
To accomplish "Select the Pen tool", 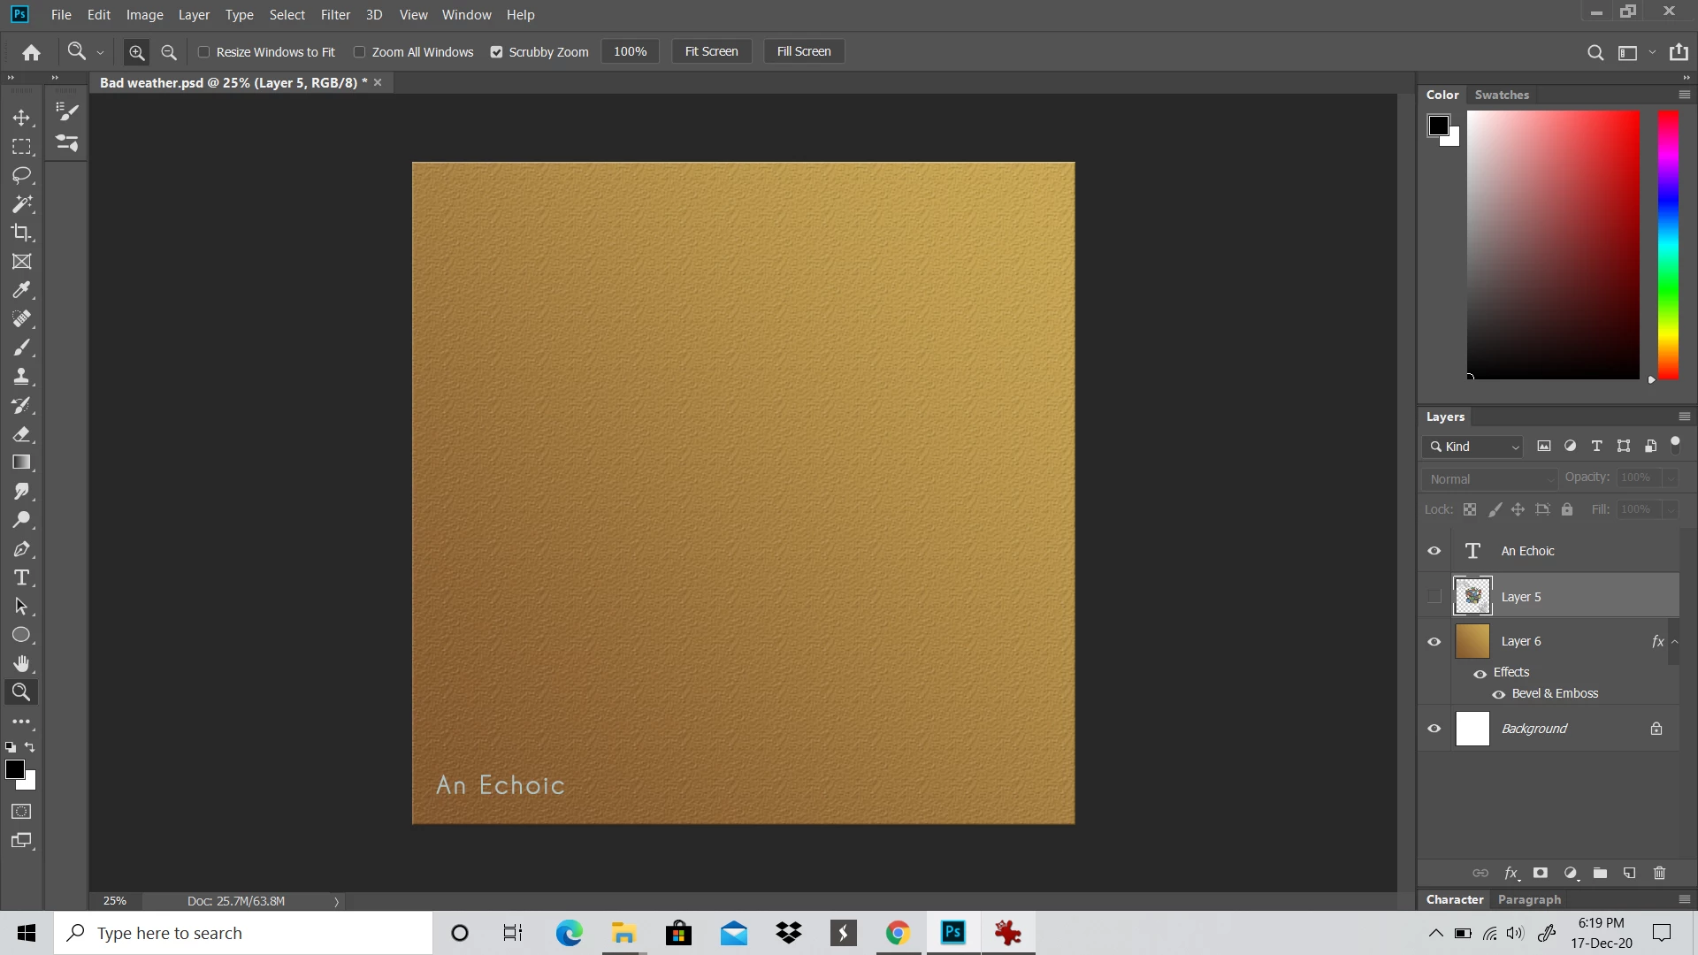I will tap(21, 549).
